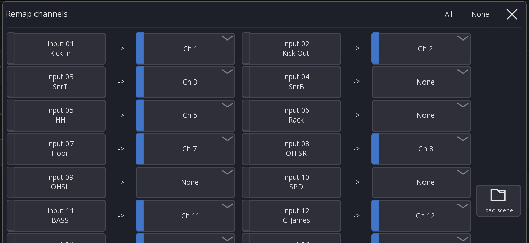Click the chevron arrow on Ch 2
Screen dimensions: 529x243
(463, 38)
